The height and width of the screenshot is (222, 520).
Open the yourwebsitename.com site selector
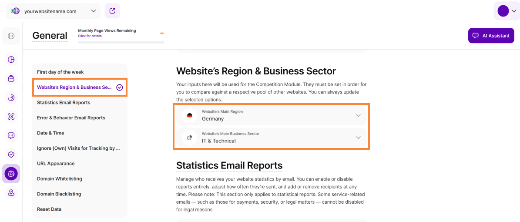(53, 11)
